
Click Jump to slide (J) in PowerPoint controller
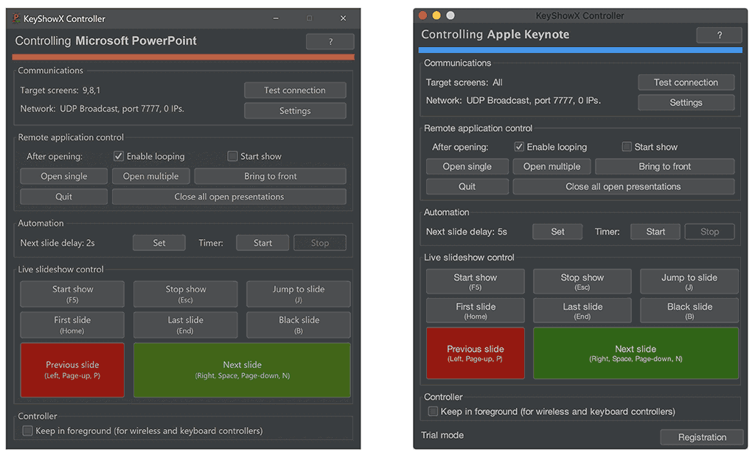click(x=299, y=294)
